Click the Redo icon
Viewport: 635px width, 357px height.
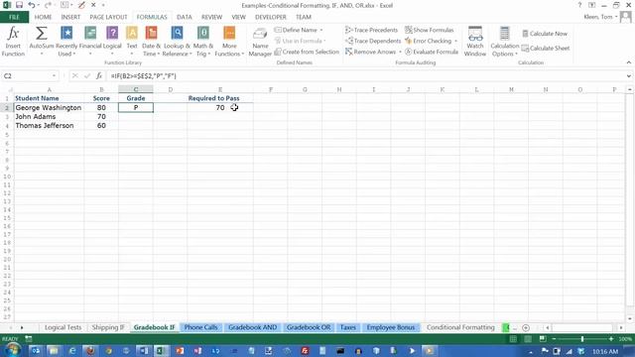pos(48,5)
